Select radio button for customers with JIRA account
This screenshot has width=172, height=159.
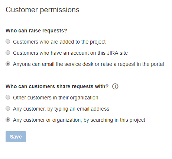(x=8, y=53)
